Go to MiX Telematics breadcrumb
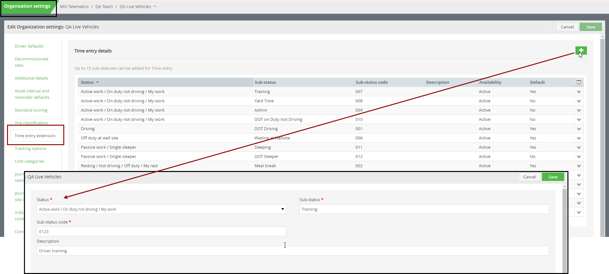Screen dimensions: 609x274 [74, 6]
